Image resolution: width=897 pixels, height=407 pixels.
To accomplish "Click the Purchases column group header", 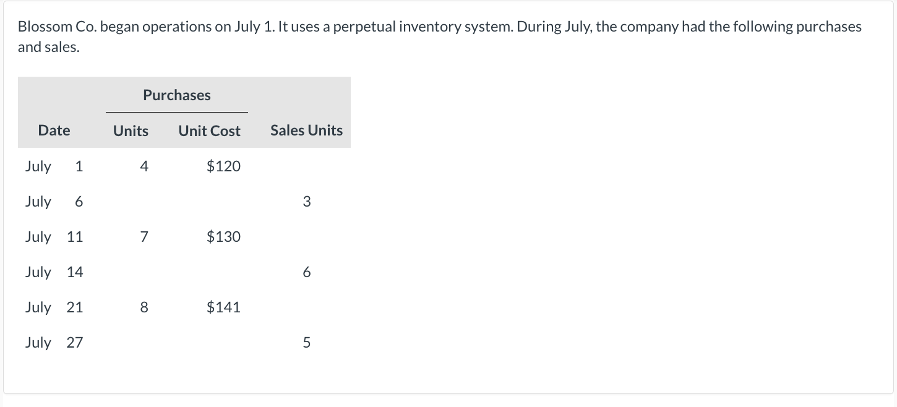I will 177,95.
